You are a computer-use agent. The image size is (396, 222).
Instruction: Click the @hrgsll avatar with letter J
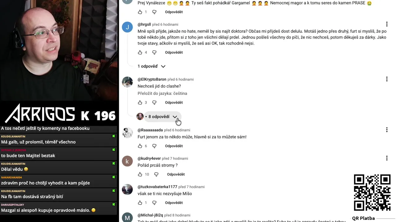tap(127, 27)
